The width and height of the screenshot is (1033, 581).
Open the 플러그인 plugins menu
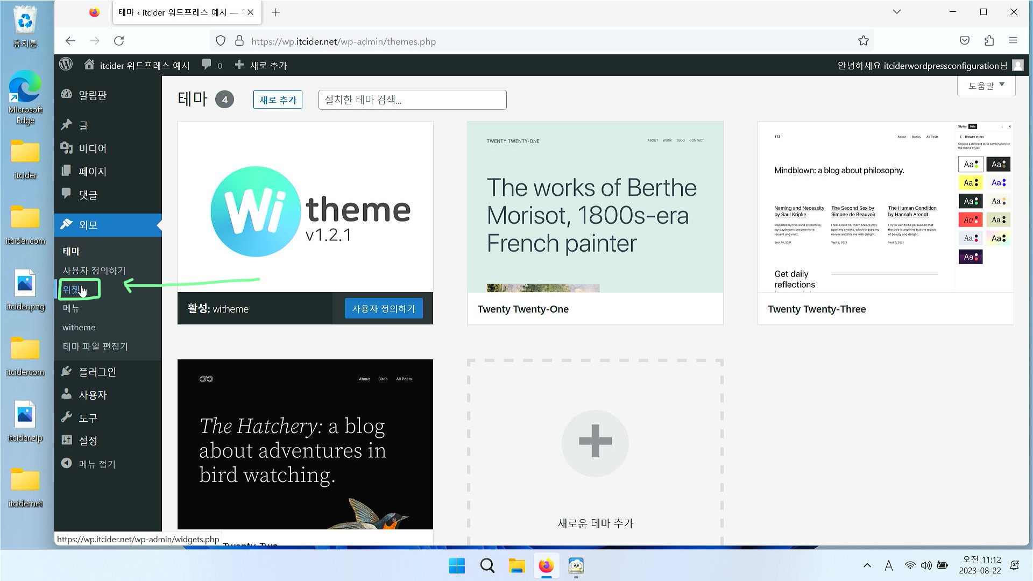pos(97,372)
